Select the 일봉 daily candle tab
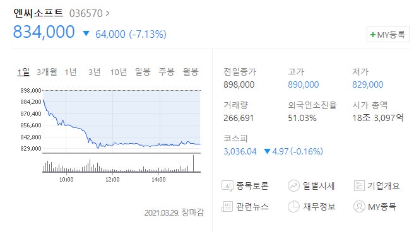The image size is (414, 232). [x=143, y=72]
